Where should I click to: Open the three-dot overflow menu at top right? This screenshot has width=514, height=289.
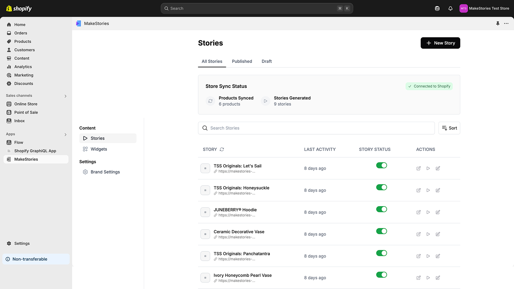[507, 23]
